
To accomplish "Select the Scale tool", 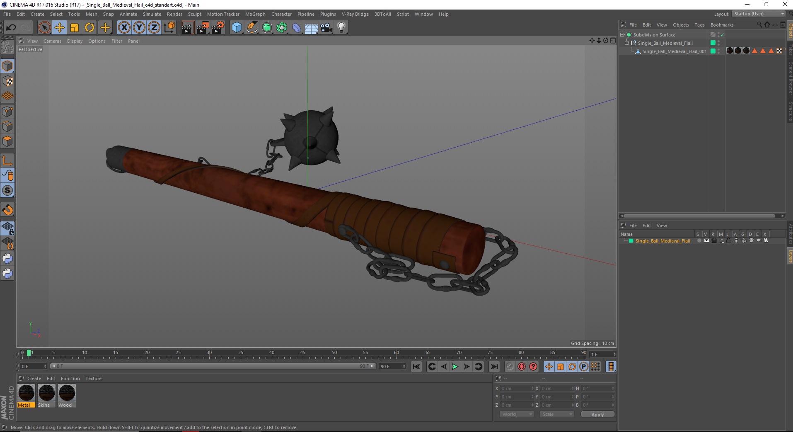I will tap(75, 28).
